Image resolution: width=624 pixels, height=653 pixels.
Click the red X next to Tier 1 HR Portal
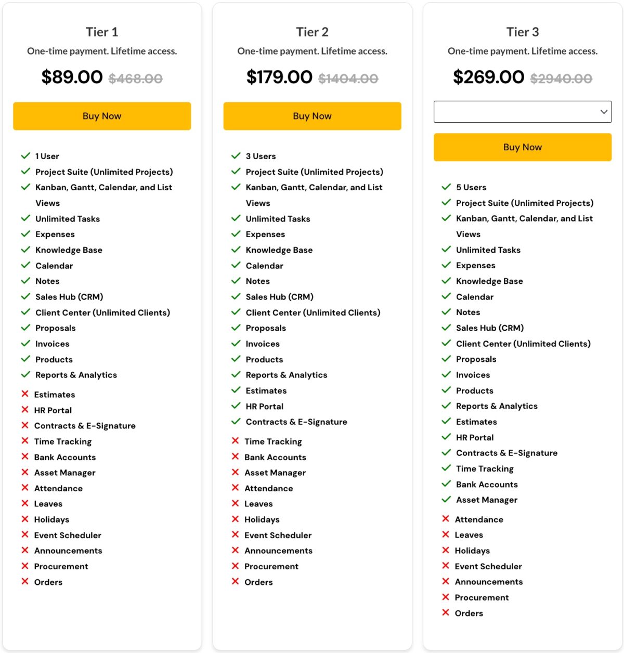coord(25,410)
